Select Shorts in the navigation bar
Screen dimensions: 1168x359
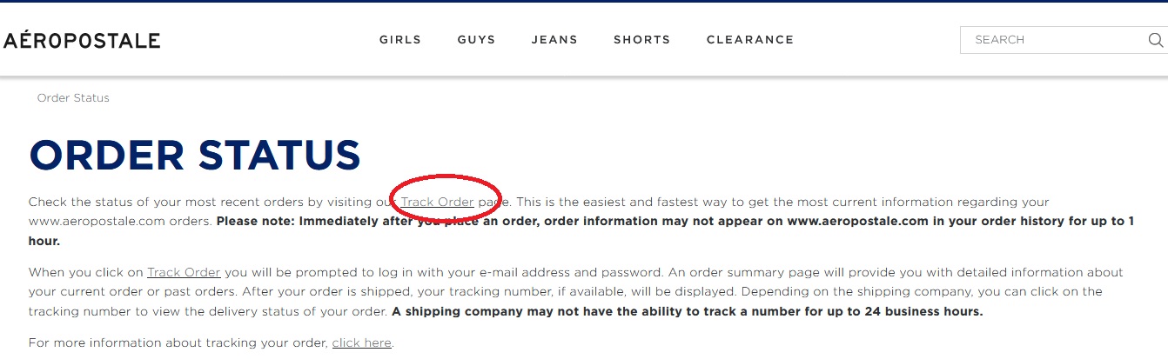pyautogui.click(x=641, y=40)
